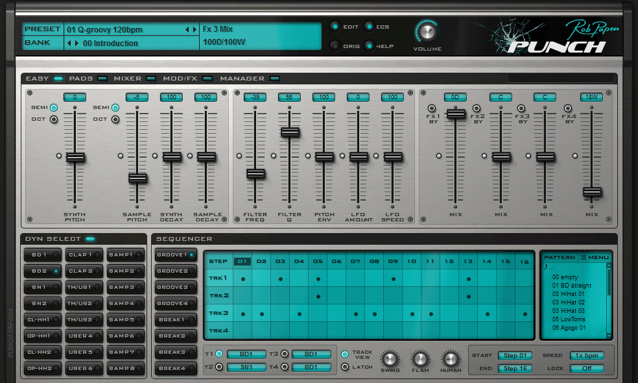Enable the TRACK VIEW option
Viewport: 638px width, 383px height.
coord(345,354)
